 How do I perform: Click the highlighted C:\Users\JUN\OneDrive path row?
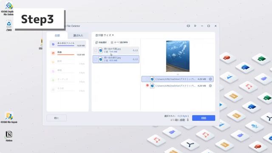click(x=178, y=79)
